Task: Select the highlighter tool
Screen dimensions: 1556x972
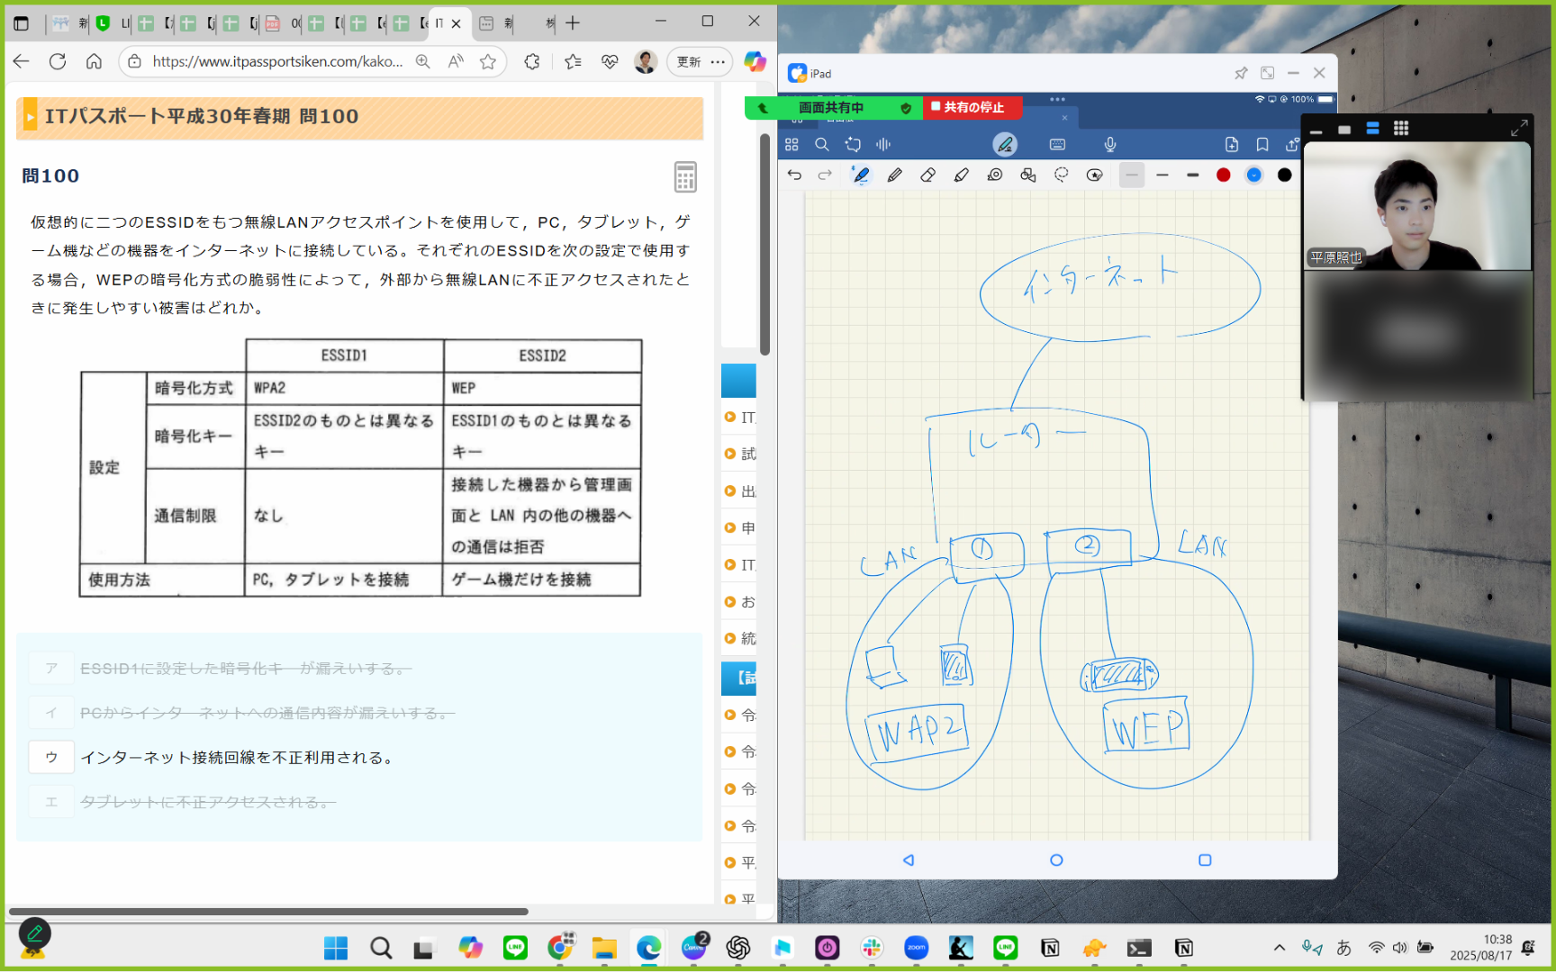Action: point(961,175)
